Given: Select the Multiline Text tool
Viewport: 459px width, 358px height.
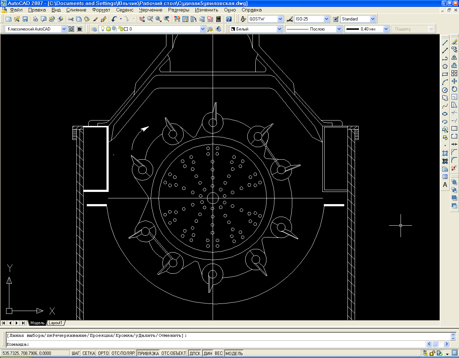Looking at the screenshot, I should (x=445, y=185).
